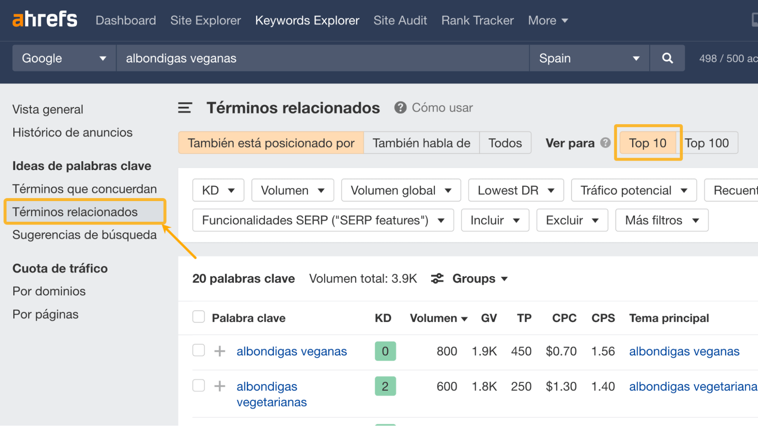Click the Groups filter icon

pos(437,279)
